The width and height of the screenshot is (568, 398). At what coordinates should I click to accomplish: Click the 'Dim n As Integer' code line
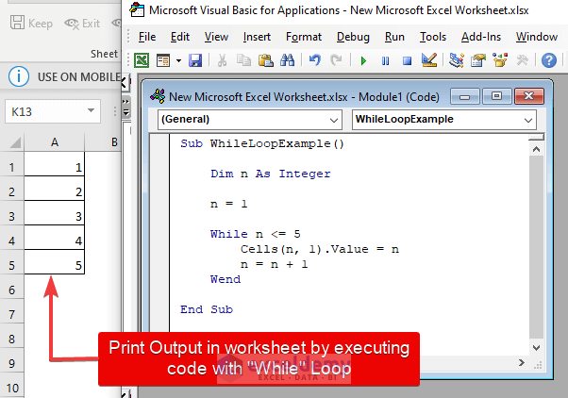tap(271, 174)
